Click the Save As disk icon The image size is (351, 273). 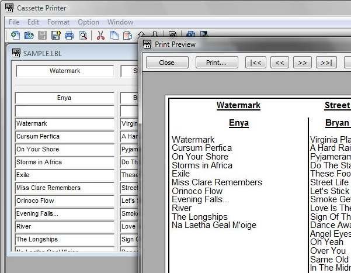55,35
